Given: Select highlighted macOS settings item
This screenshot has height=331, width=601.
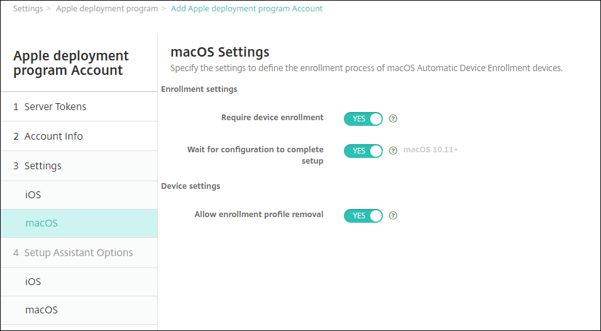Looking at the screenshot, I should [x=41, y=223].
